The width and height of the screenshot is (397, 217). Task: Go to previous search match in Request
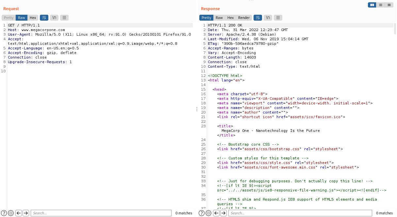pos(19,213)
